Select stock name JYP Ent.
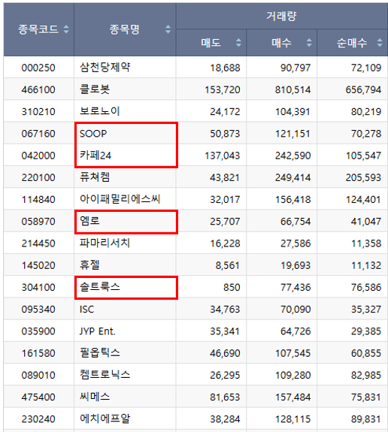This screenshot has height=432, width=388. 97,331
